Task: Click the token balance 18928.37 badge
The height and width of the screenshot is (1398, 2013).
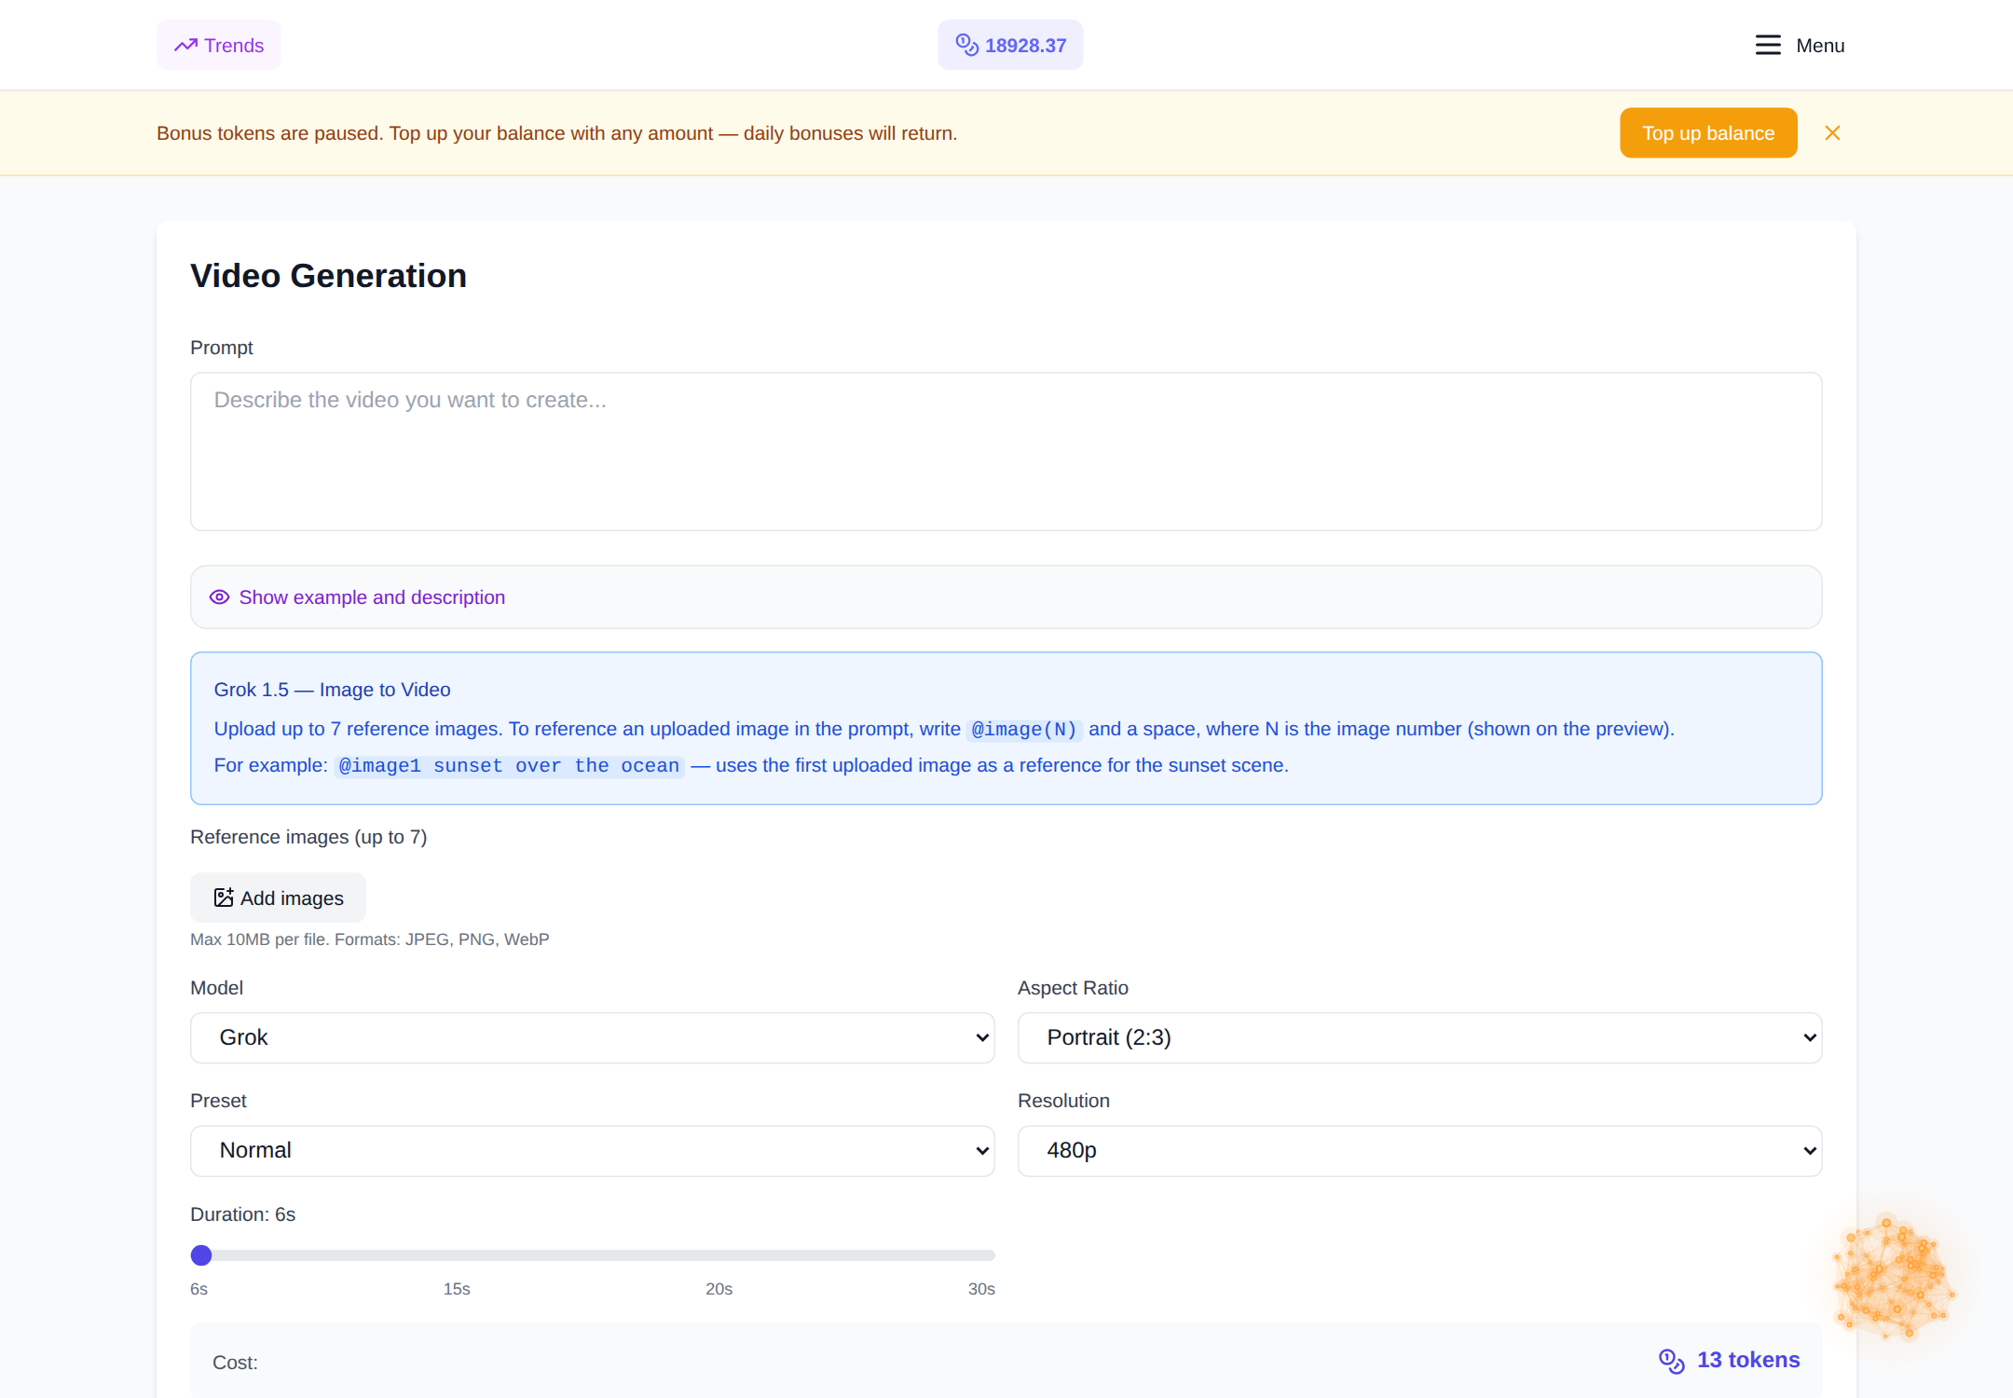Action: point(1010,45)
